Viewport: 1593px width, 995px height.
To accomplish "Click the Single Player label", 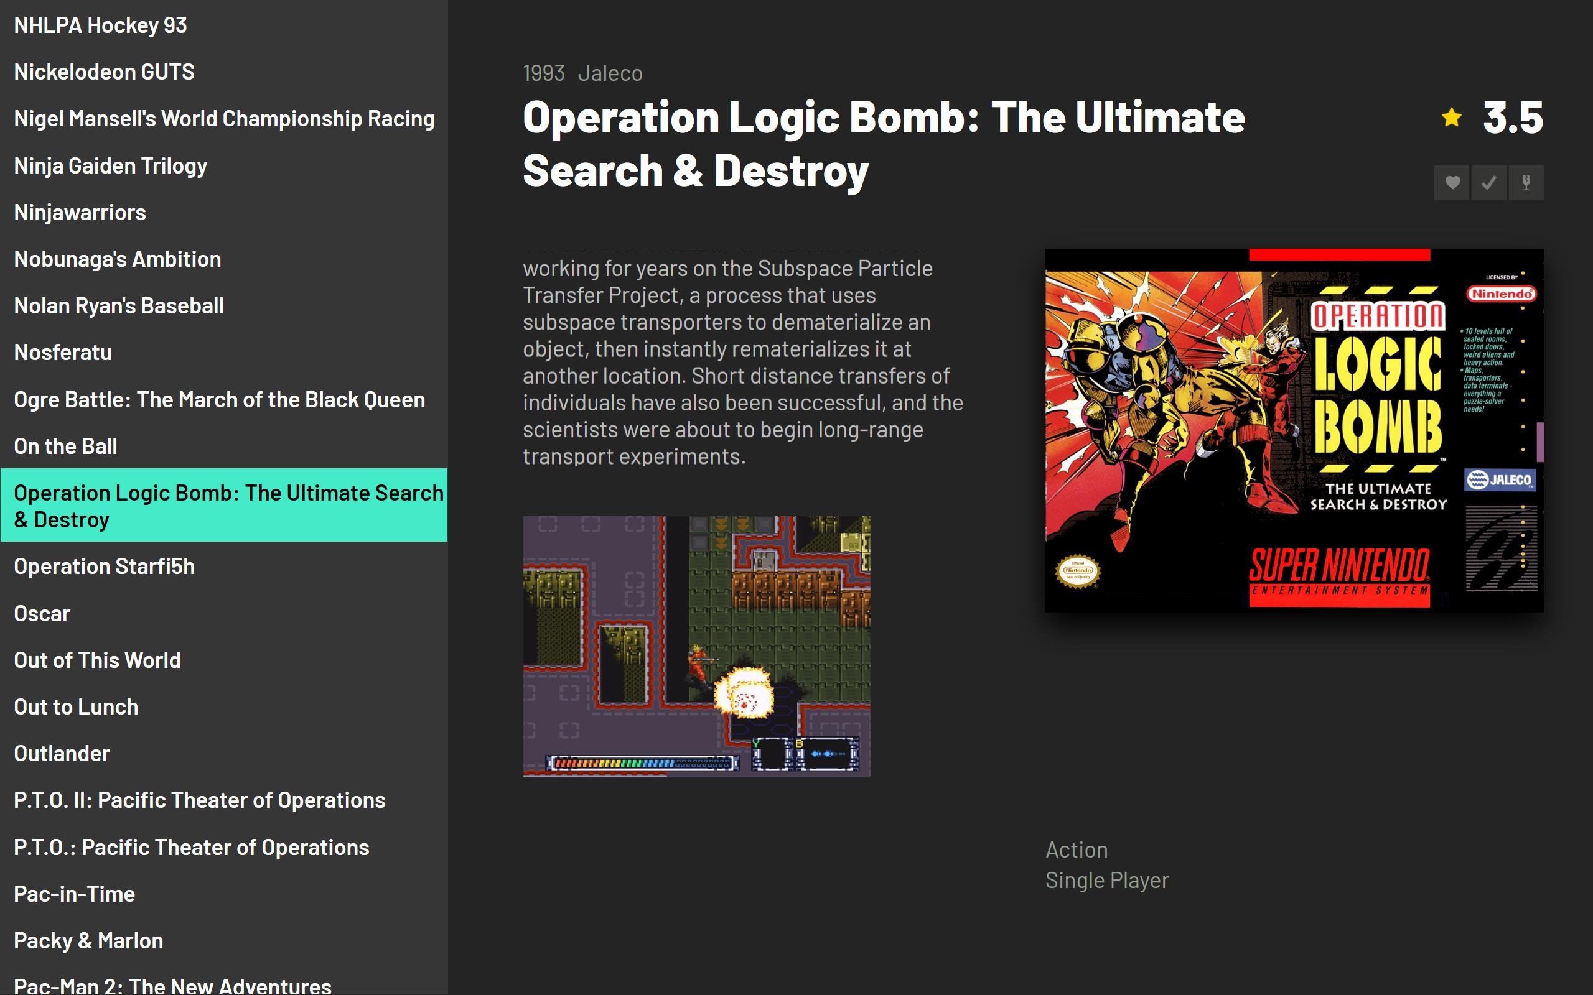I will pos(1107,881).
